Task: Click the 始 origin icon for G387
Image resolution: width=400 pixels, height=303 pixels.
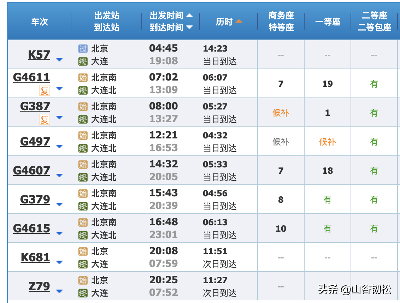Action: (83, 106)
